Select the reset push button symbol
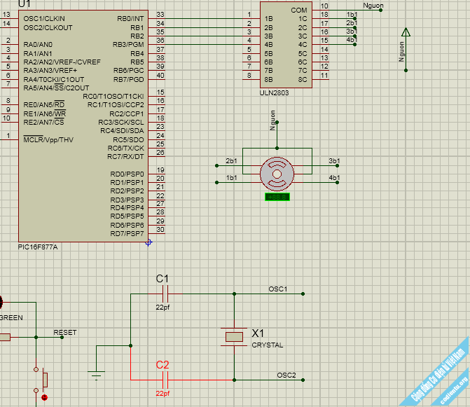This screenshot has width=470, height=407. tap(43, 380)
